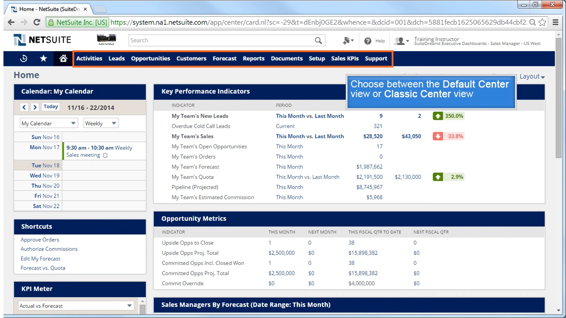Click the Help link text

click(x=380, y=41)
